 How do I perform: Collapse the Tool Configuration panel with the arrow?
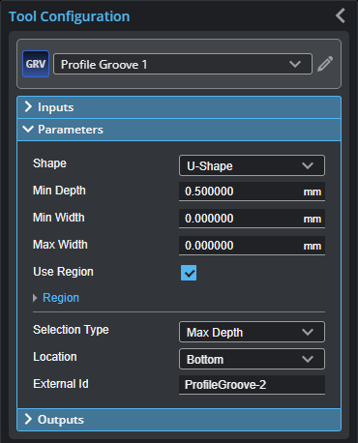tap(341, 15)
